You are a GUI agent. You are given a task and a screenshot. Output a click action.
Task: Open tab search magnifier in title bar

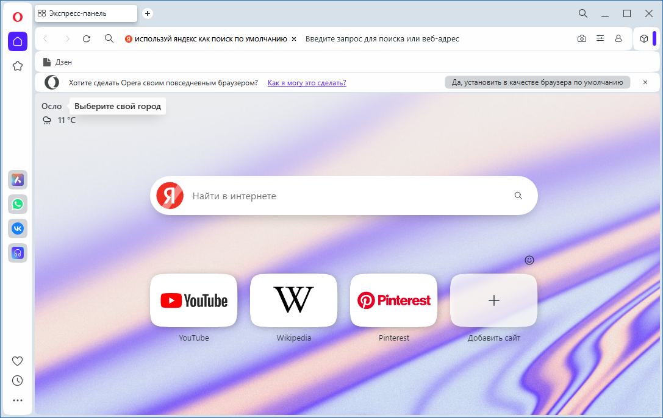point(583,13)
